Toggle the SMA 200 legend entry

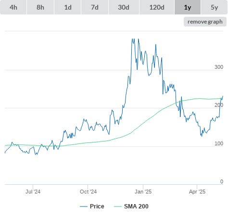pyautogui.click(x=131, y=206)
